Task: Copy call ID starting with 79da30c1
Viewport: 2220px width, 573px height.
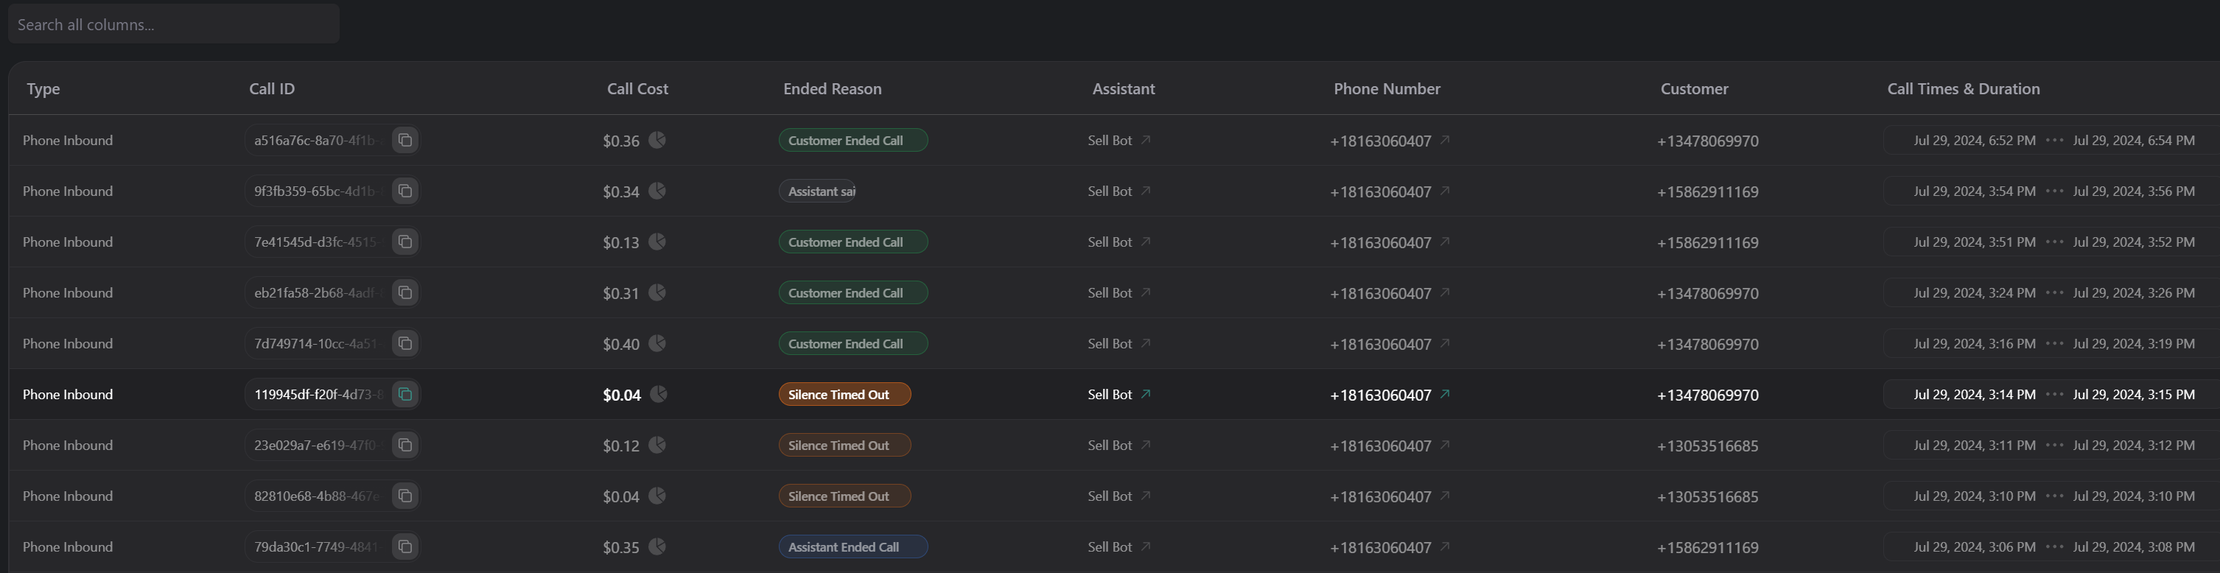Action: (x=405, y=546)
